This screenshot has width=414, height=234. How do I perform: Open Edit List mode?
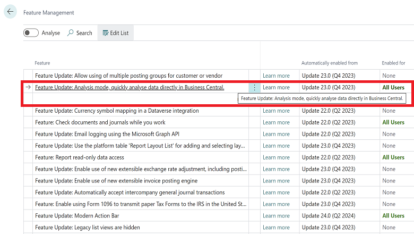[116, 33]
